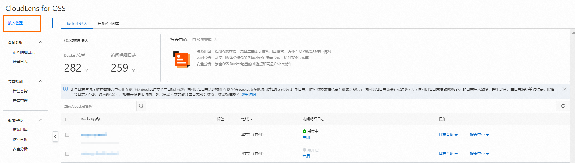Open 访问明细日志 sidebar item

[x=24, y=52]
